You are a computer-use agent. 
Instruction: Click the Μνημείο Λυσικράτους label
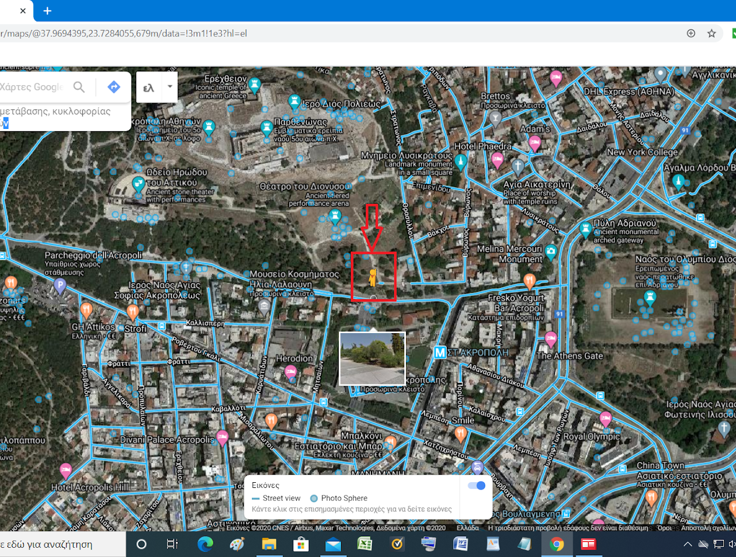coord(407,155)
